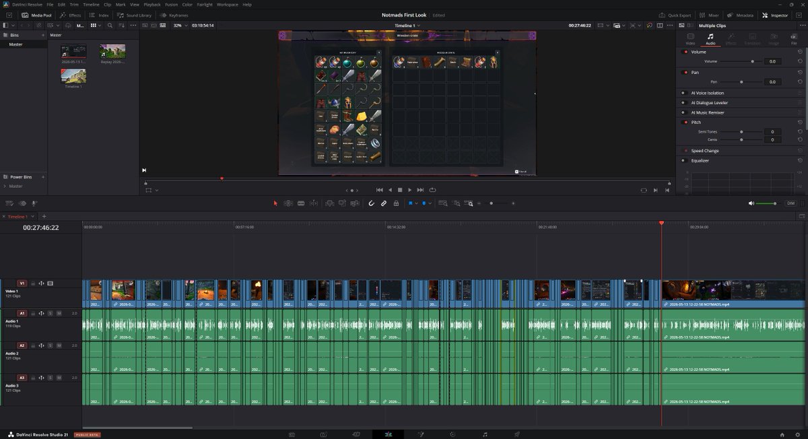Select the Trim edit mode tool
Screen dimensions: 808x439
(288, 203)
